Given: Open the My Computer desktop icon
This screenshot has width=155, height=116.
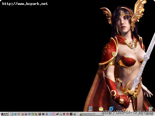Looking at the screenshot, I should tap(91, 109).
